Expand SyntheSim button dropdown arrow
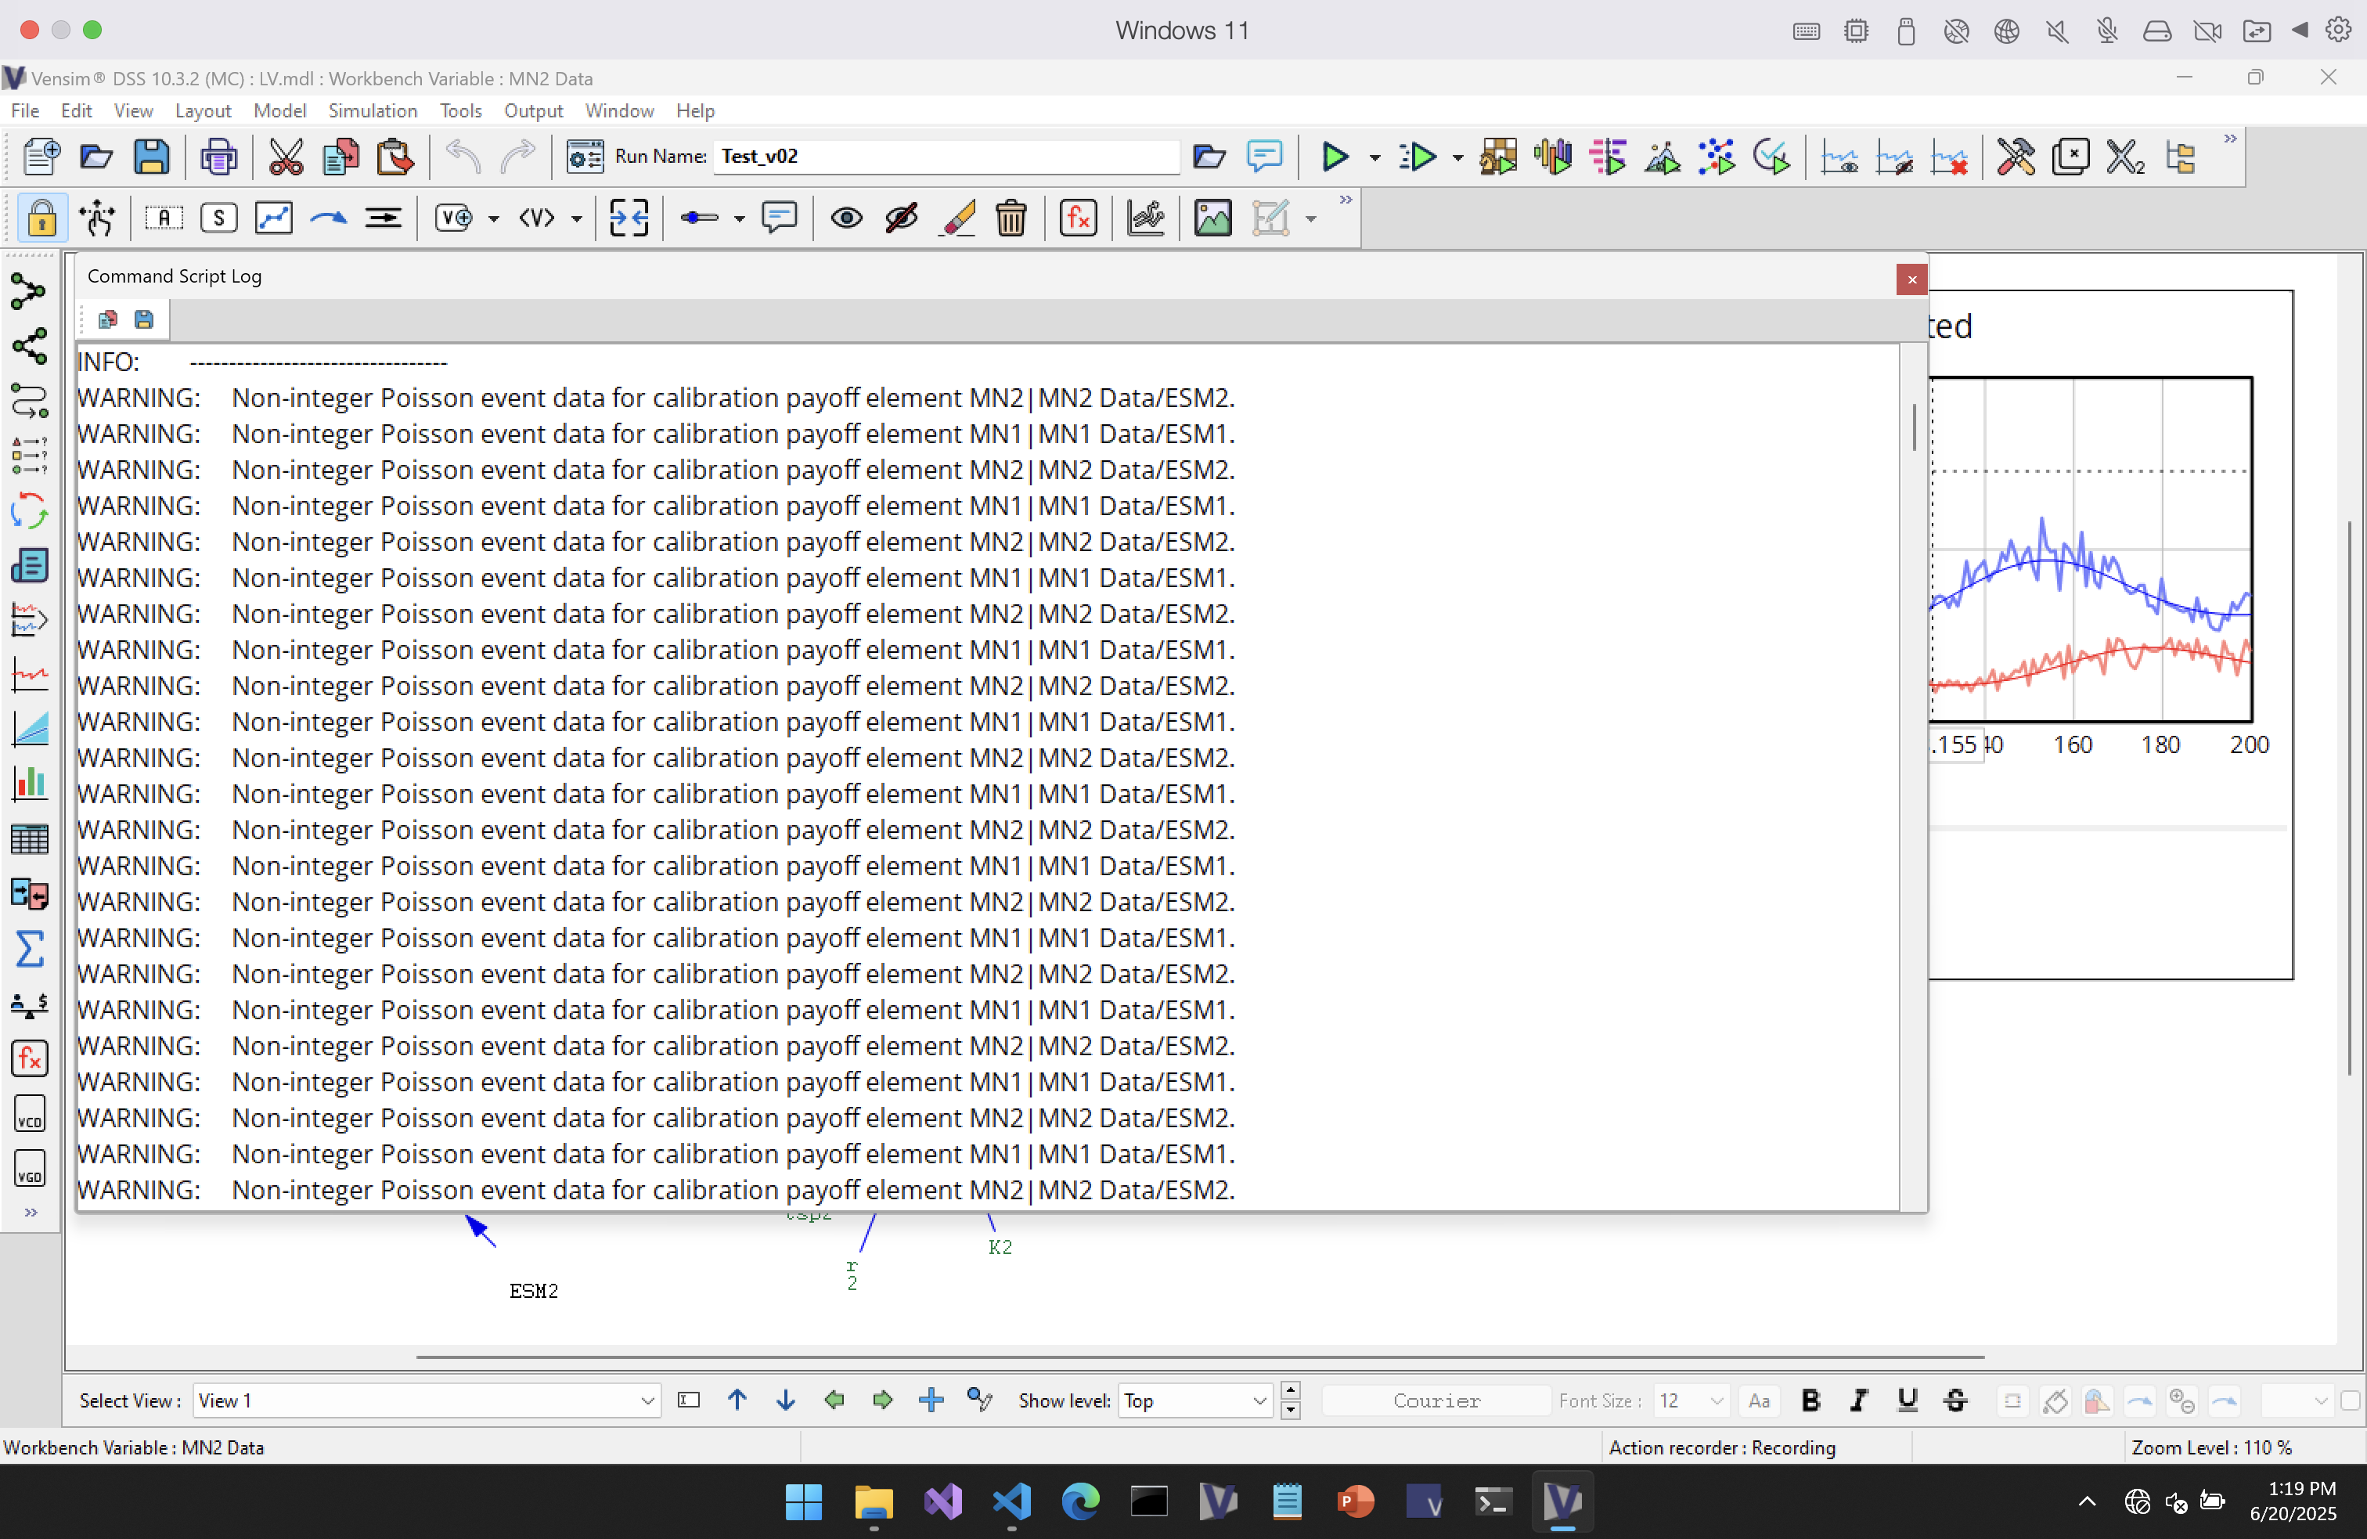This screenshot has width=2367, height=1539. (1457, 157)
